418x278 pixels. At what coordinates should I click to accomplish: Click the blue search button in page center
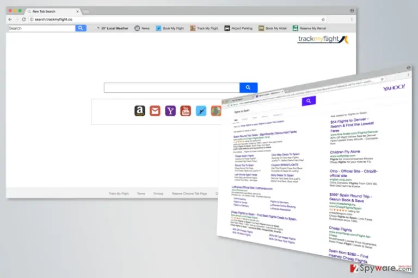(x=248, y=87)
